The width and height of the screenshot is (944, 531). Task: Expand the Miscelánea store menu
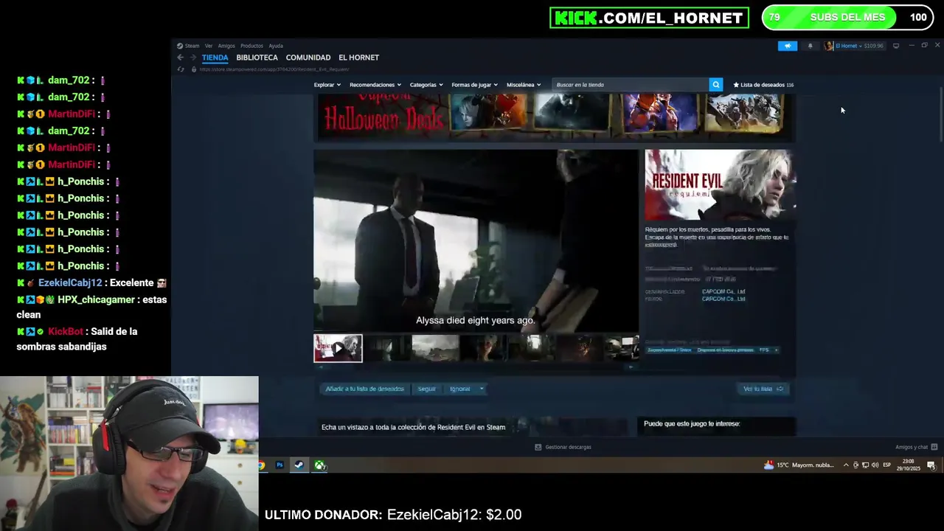524,85
